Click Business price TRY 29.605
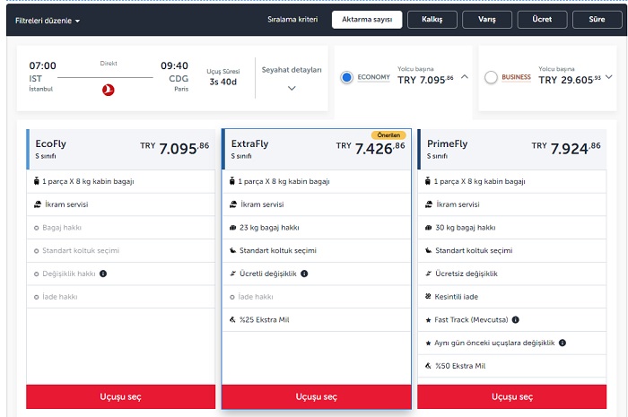This screenshot has height=417, width=628. click(x=570, y=80)
